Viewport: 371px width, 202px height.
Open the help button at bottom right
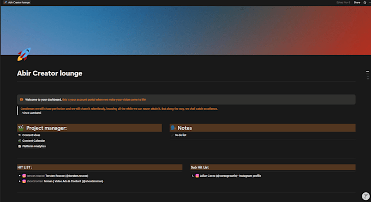tap(366, 196)
